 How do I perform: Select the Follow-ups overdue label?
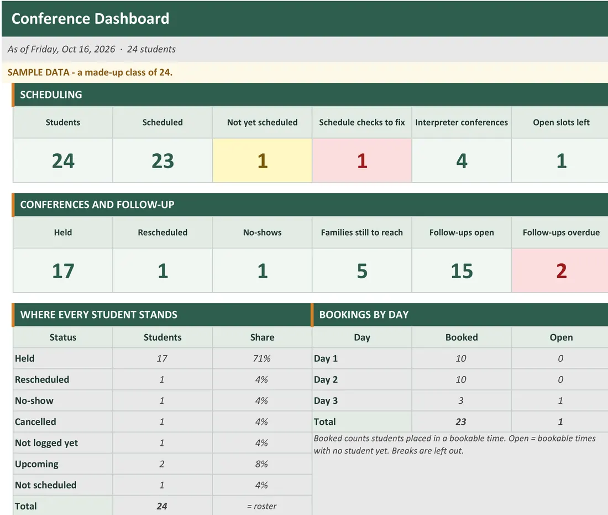tap(561, 232)
